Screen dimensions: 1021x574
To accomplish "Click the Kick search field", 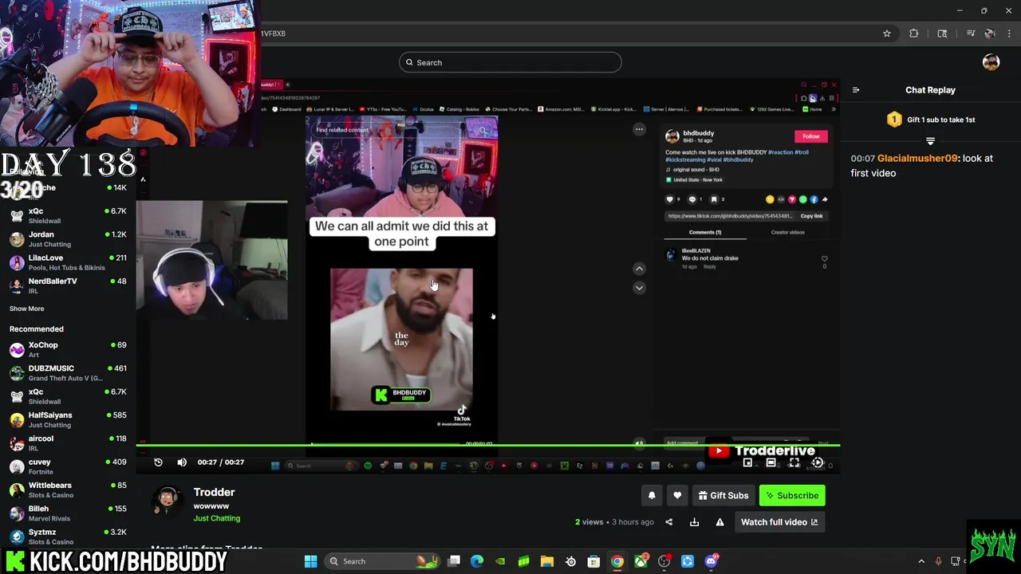I will coord(510,62).
